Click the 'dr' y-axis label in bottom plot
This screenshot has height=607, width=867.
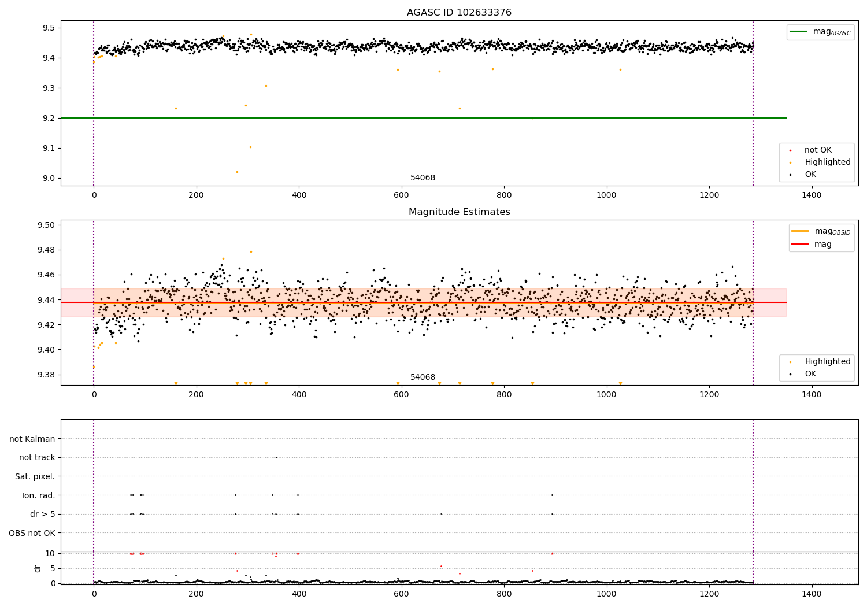[x=38, y=568]
